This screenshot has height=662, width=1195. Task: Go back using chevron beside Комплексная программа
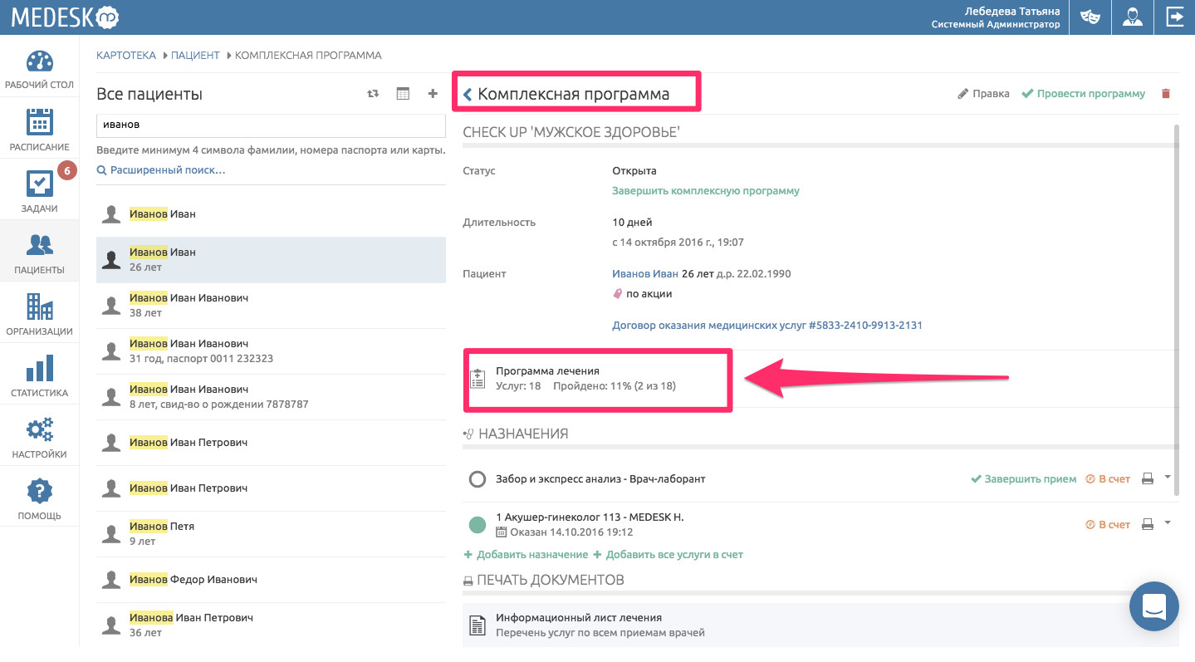click(468, 95)
